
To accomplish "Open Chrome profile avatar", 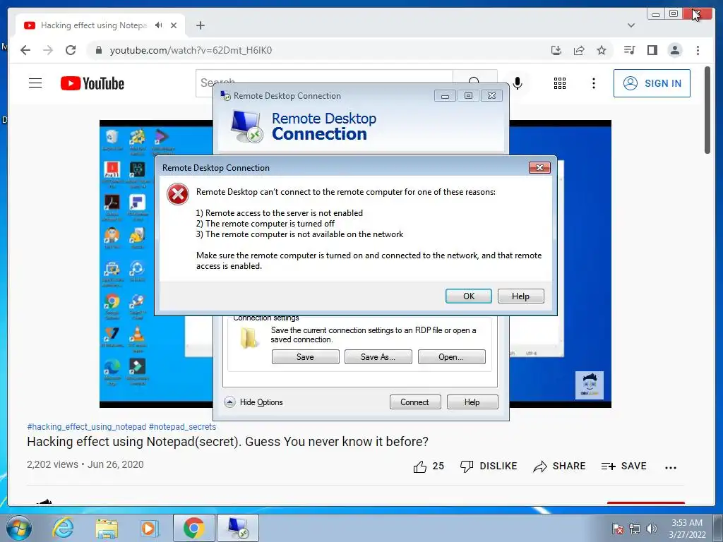I will (x=675, y=50).
